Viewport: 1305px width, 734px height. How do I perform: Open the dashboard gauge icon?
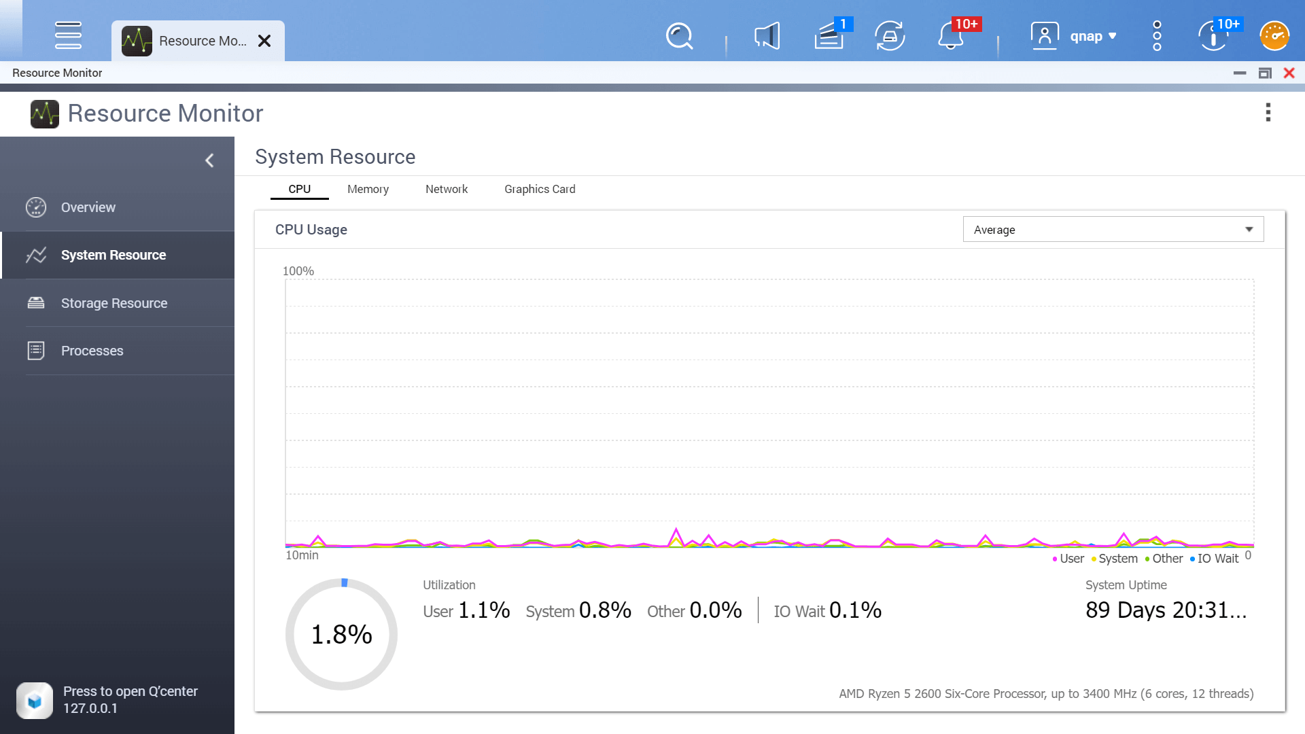tap(1274, 36)
